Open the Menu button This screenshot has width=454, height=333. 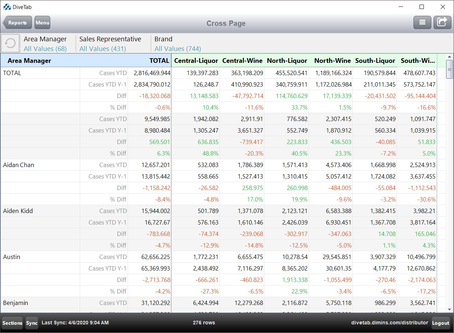(x=42, y=23)
